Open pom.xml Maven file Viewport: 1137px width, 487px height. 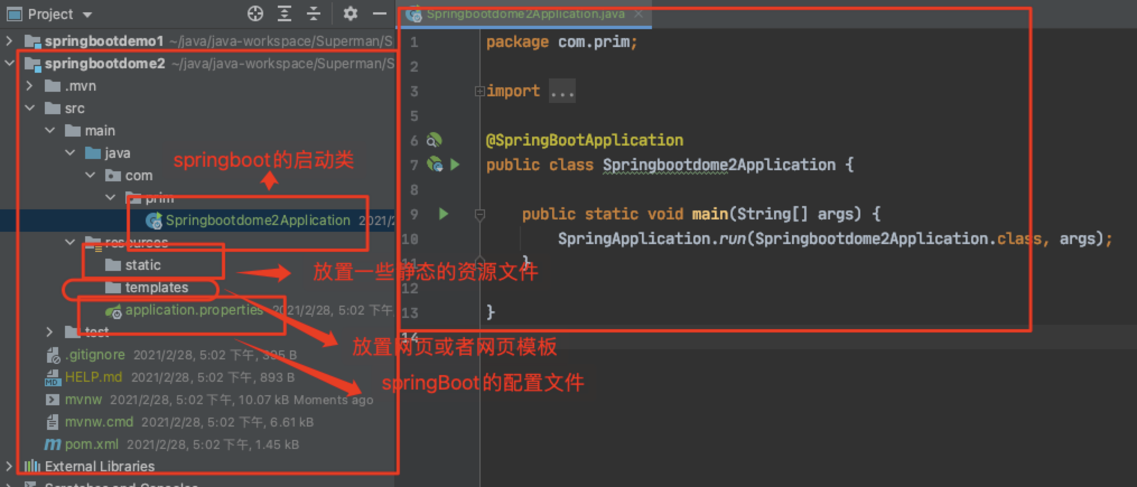(x=92, y=444)
